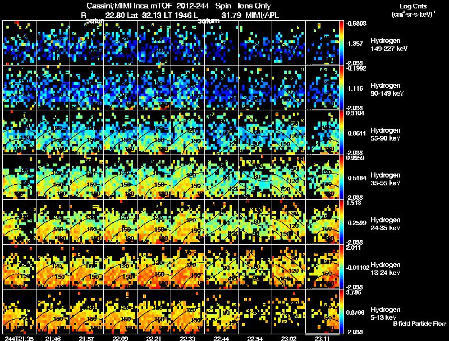This screenshot has height=341, width=449.
Task: Click the 22:09 time label
Action: coord(121,338)
